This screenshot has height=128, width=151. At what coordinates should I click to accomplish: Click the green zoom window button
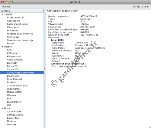click(11, 2)
